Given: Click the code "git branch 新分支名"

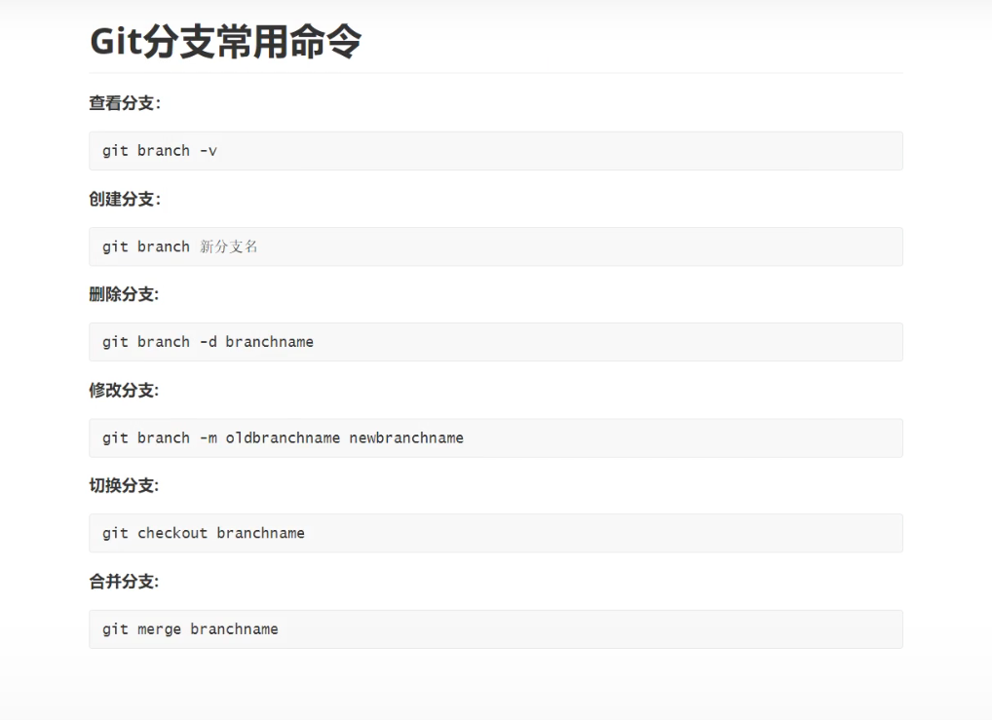Looking at the screenshot, I should (179, 246).
